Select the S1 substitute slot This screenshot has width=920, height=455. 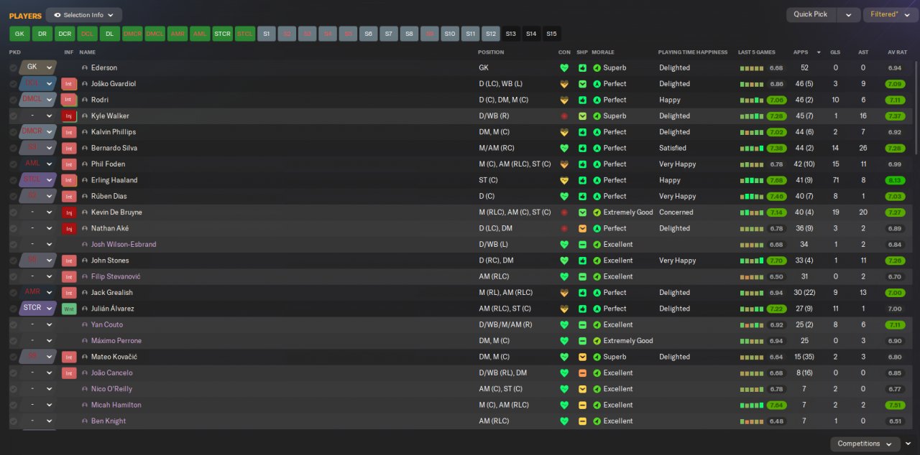coord(267,34)
